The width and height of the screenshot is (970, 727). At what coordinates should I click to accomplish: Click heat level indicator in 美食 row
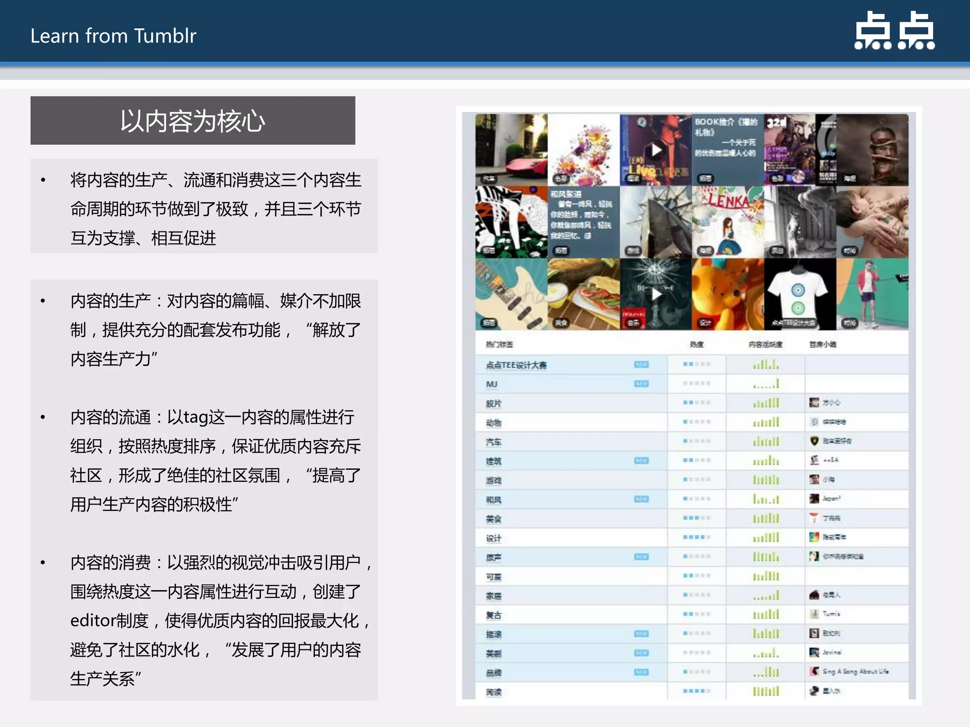(697, 518)
